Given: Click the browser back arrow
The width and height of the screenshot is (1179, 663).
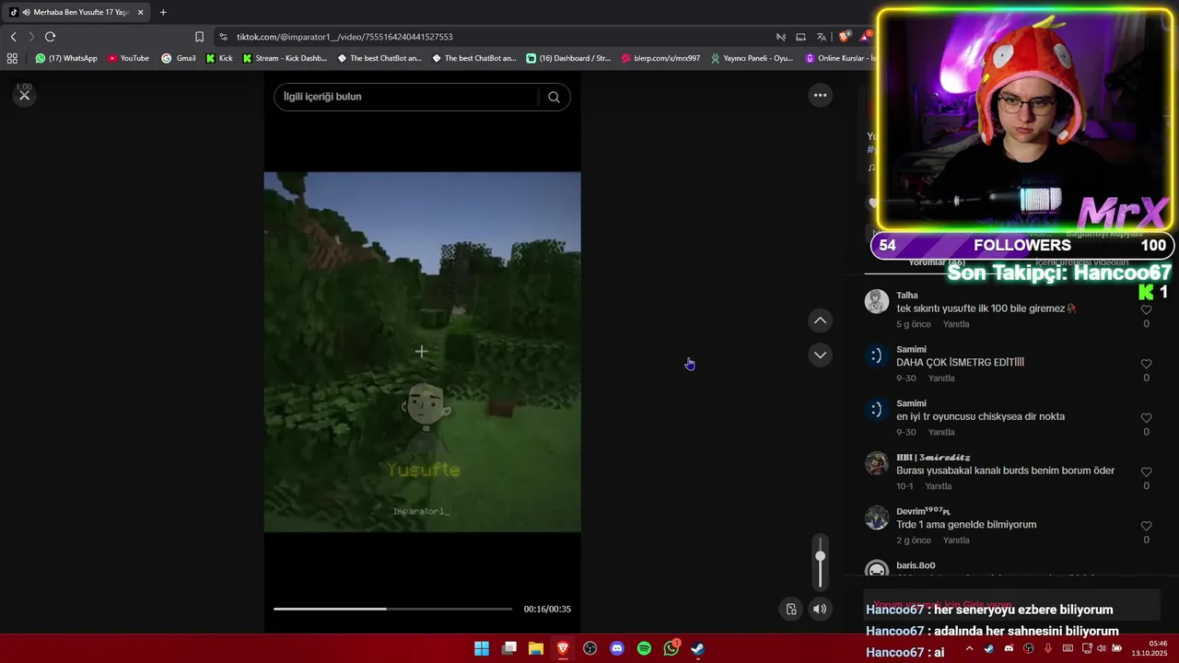Looking at the screenshot, I should point(13,37).
